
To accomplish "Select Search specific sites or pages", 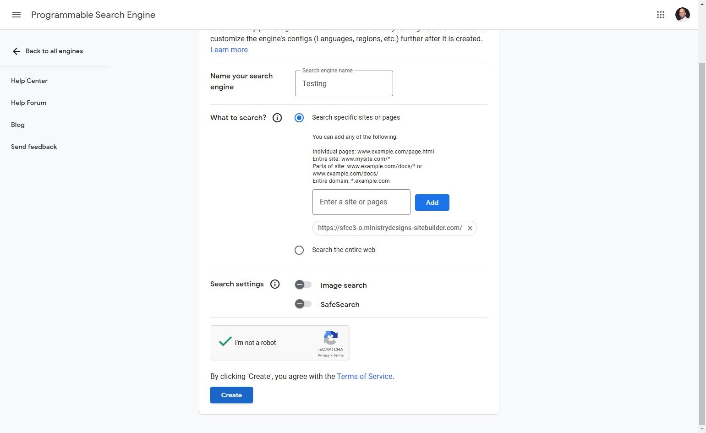I will (x=299, y=118).
